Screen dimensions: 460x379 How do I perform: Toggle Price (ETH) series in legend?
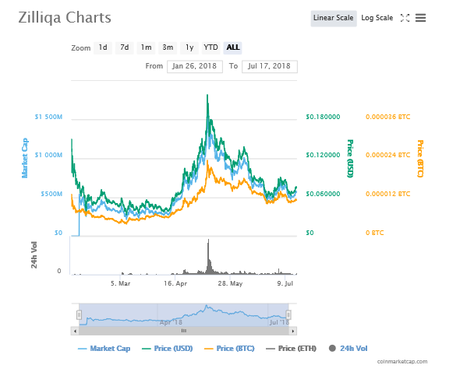(x=292, y=349)
